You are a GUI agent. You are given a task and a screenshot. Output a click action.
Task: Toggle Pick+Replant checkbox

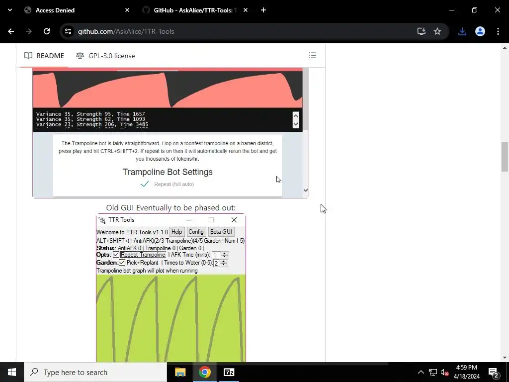pyautogui.click(x=122, y=263)
